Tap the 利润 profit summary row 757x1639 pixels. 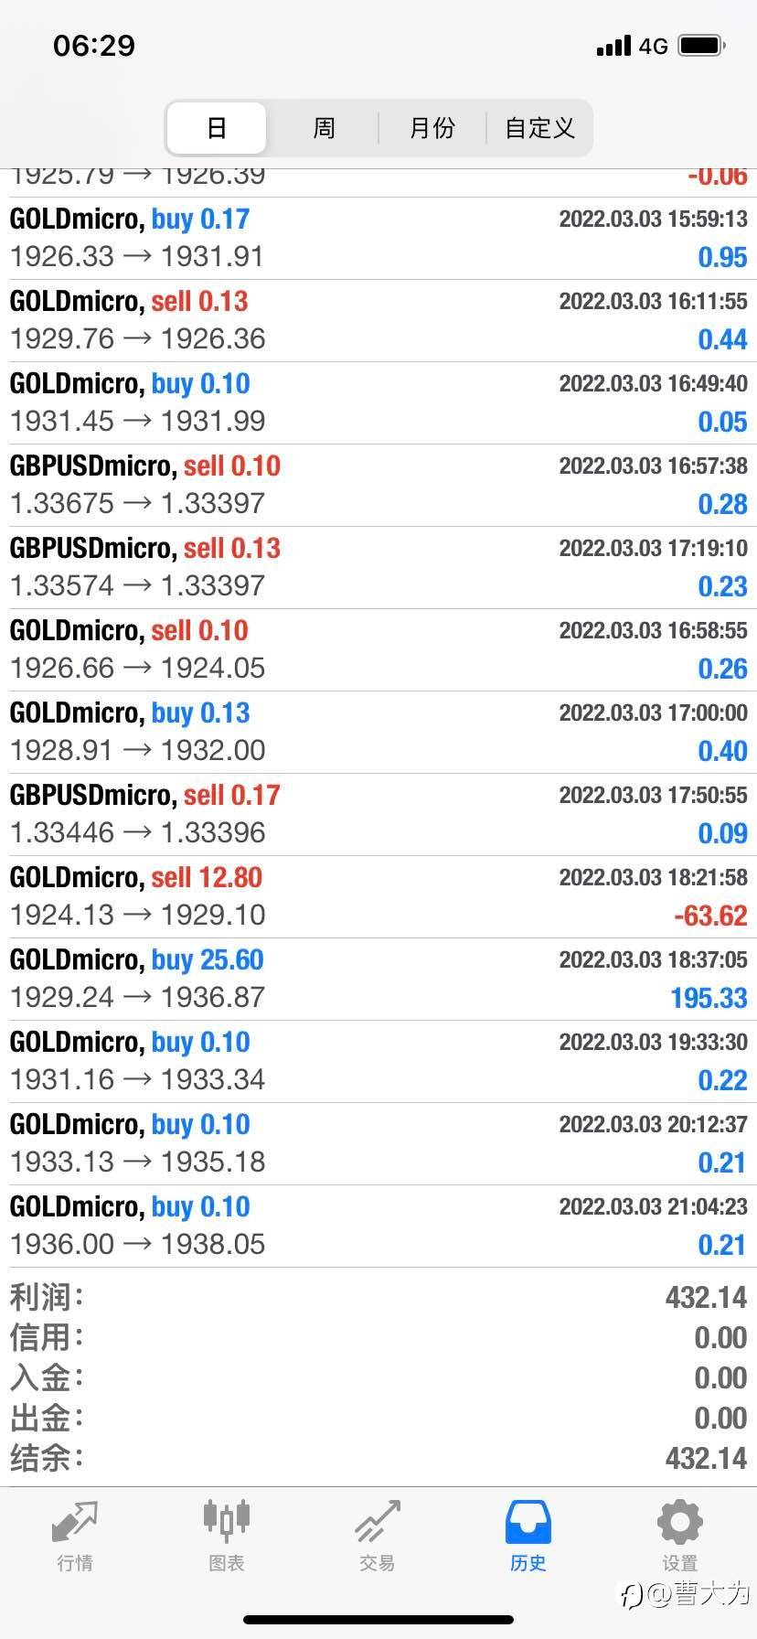coord(378,1297)
